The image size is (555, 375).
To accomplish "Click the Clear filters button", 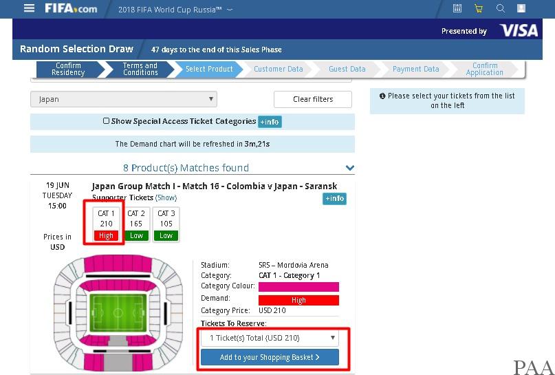I will [313, 100].
